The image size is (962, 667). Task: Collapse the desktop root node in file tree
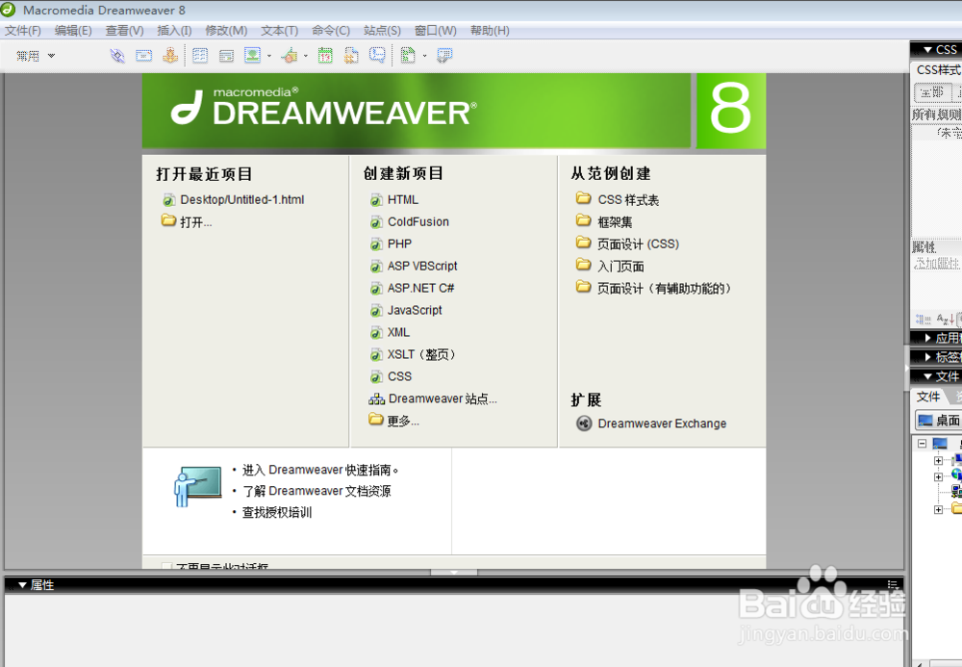922,443
